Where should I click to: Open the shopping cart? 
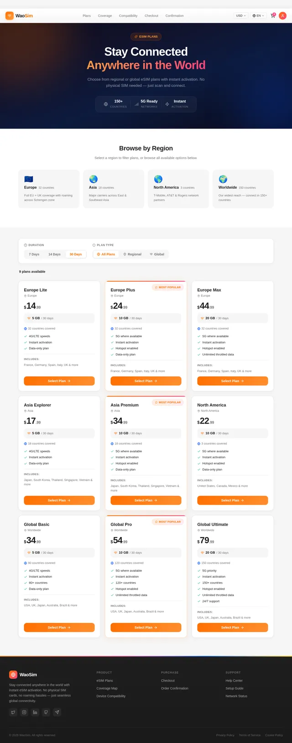click(x=273, y=15)
